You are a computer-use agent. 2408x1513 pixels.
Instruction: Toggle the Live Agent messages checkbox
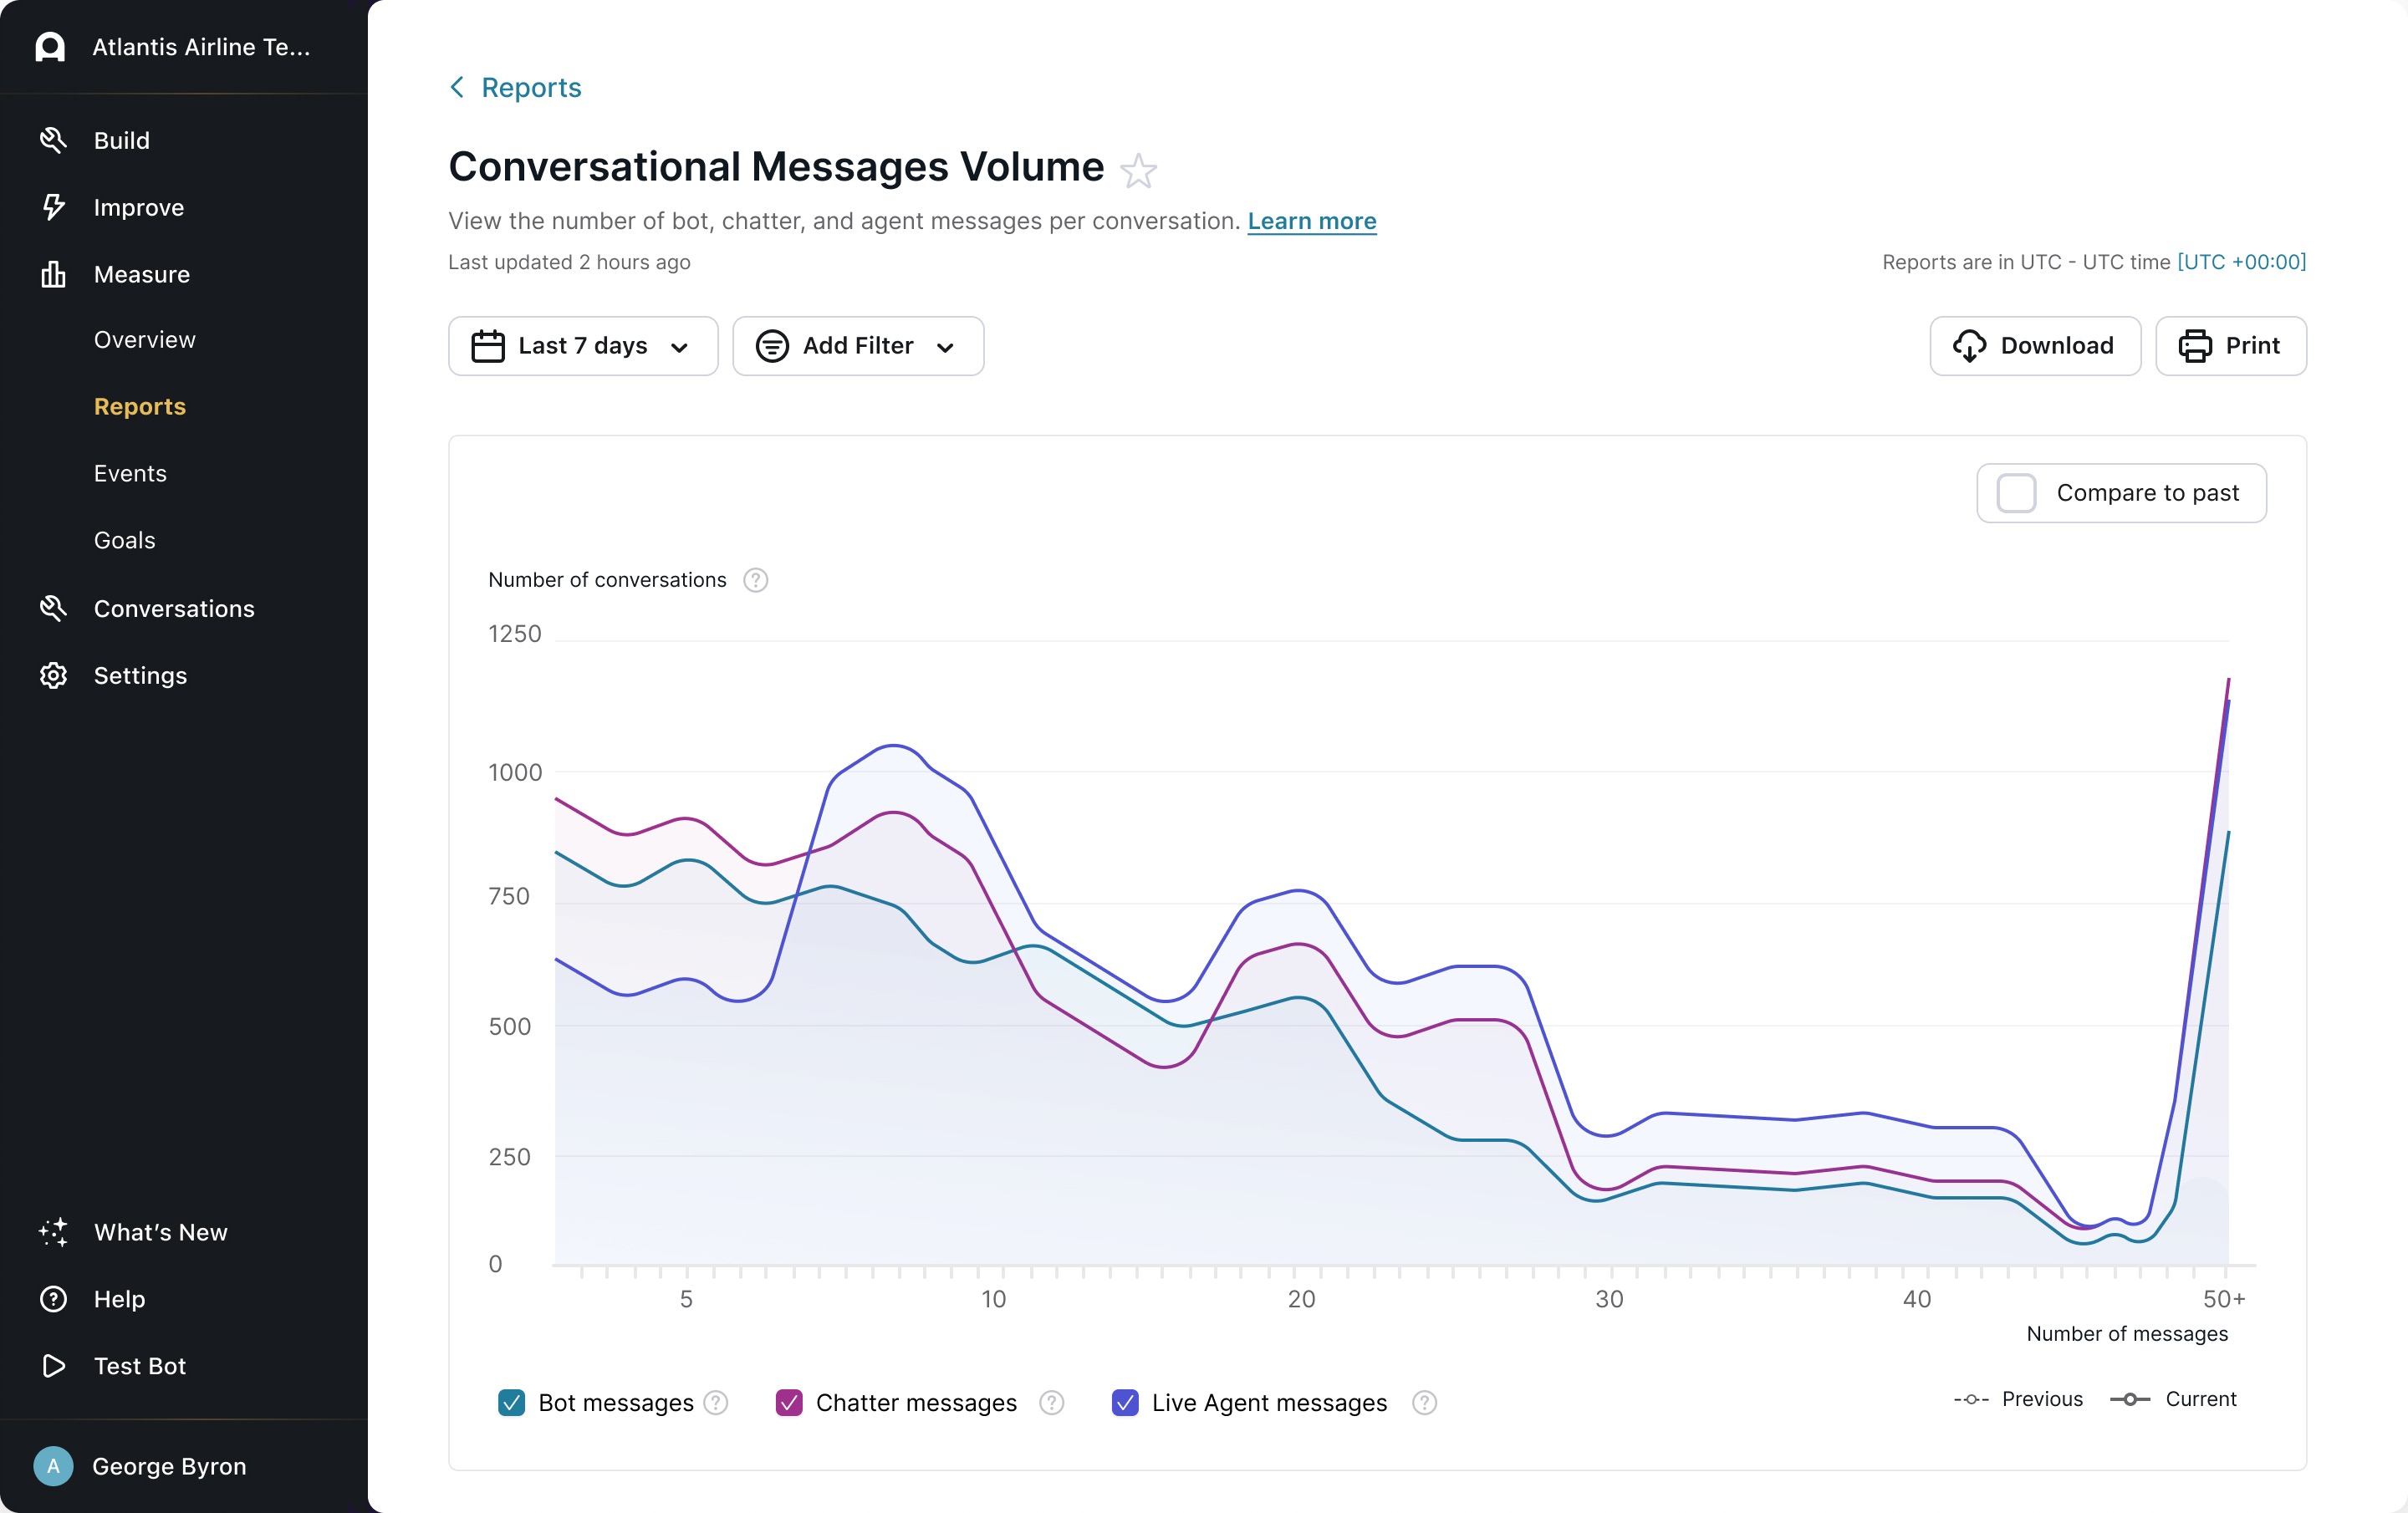coord(1125,1403)
